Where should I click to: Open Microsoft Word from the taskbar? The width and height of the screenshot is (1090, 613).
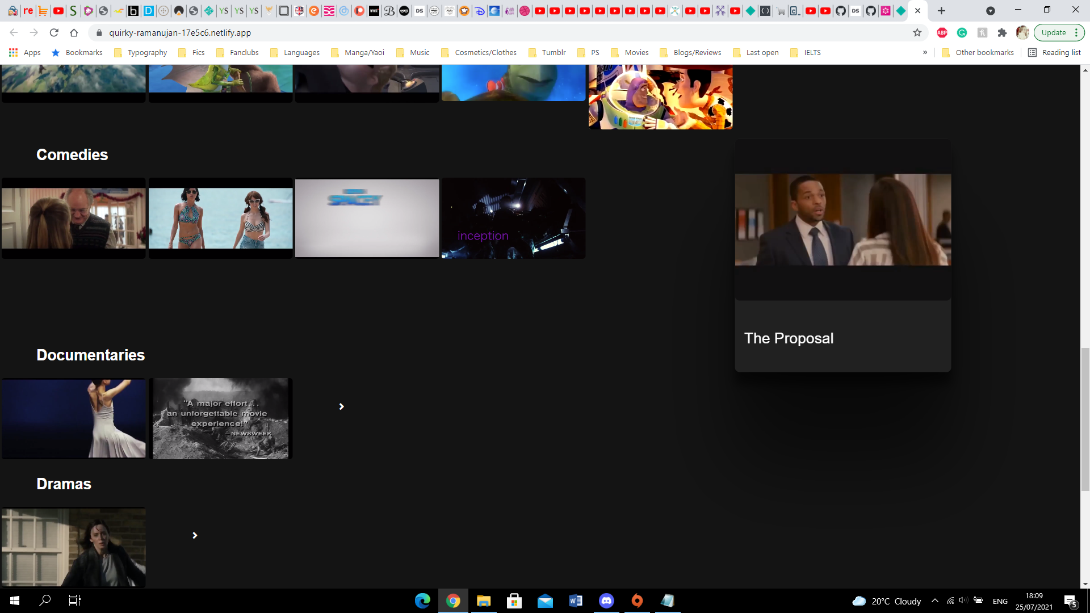click(x=576, y=601)
